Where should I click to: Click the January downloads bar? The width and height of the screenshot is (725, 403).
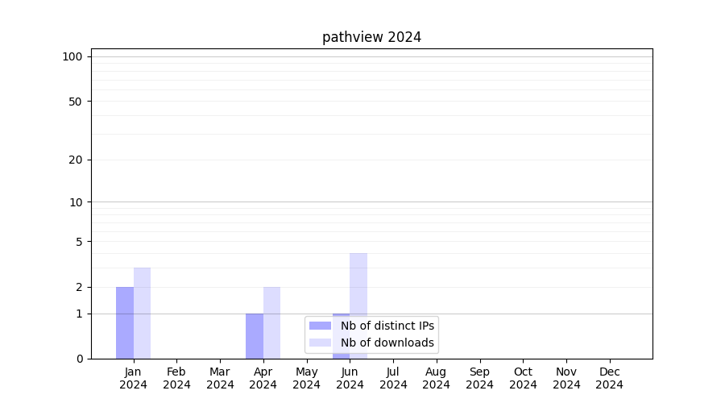coord(142,313)
